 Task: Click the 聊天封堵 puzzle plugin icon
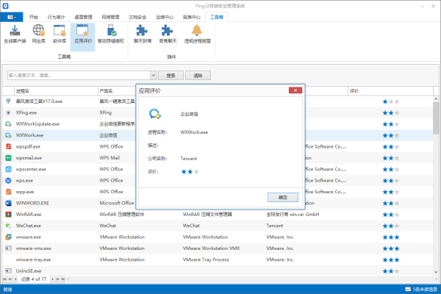pyautogui.click(x=142, y=30)
